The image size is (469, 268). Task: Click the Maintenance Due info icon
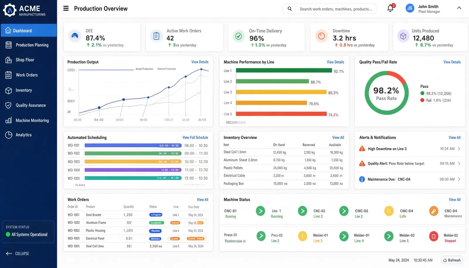pyautogui.click(x=362, y=179)
